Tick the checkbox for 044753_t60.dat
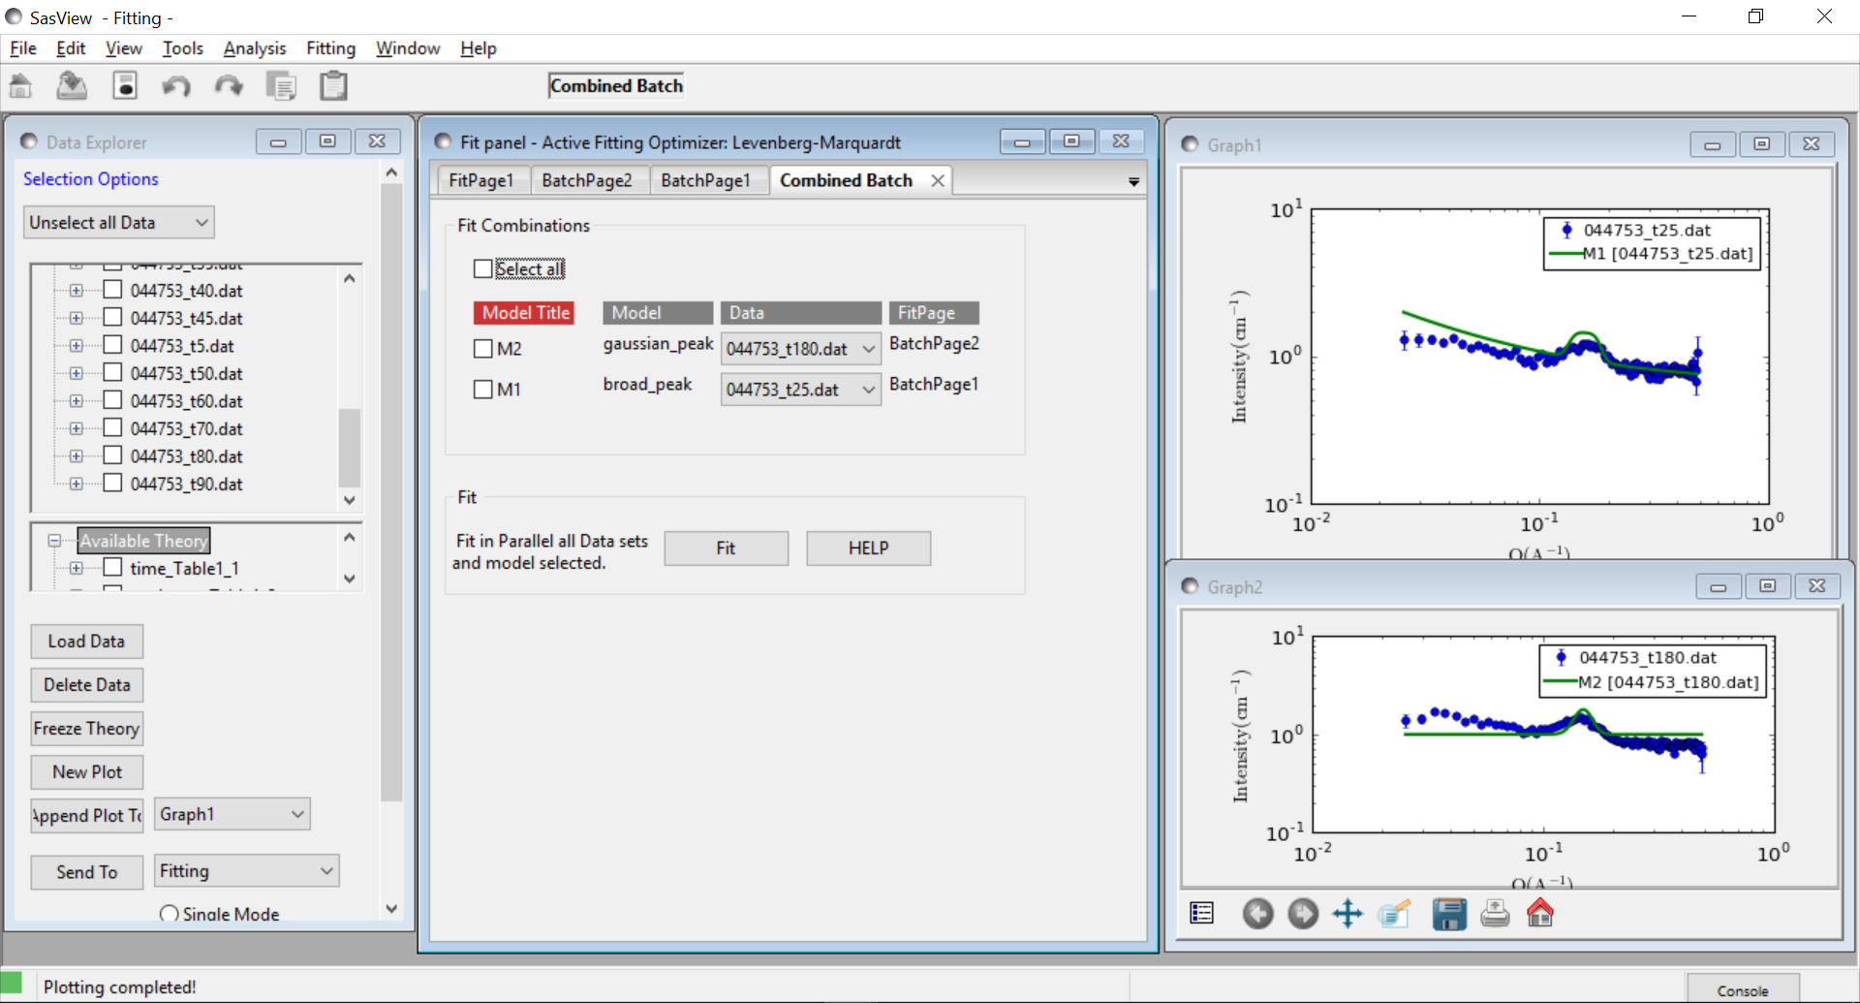The width and height of the screenshot is (1860, 1003). click(x=112, y=401)
